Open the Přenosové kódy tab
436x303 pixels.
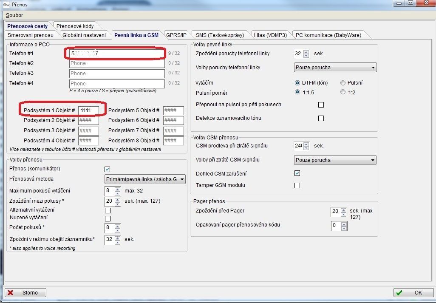[75, 26]
